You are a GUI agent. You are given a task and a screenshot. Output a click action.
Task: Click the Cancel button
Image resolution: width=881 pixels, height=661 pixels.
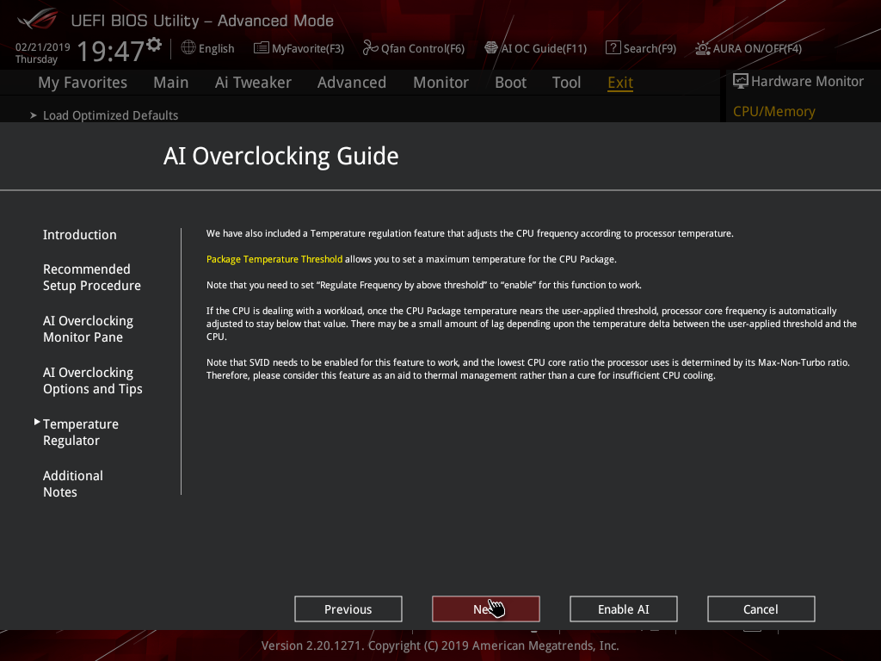point(761,609)
